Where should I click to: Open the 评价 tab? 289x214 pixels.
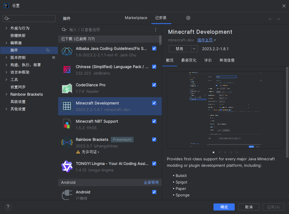click(x=208, y=60)
